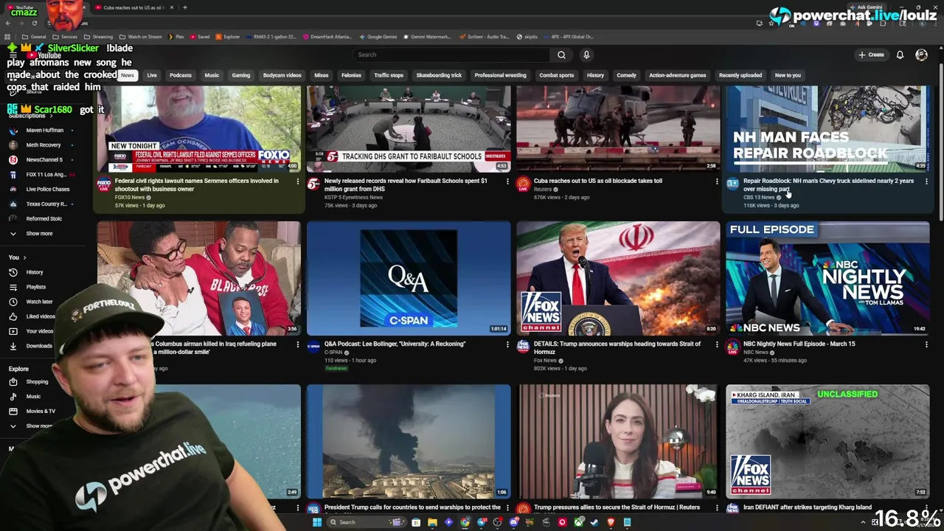Open more options for Faribault Schools video
Viewport: 944px width, 531px height.
pyautogui.click(x=507, y=181)
